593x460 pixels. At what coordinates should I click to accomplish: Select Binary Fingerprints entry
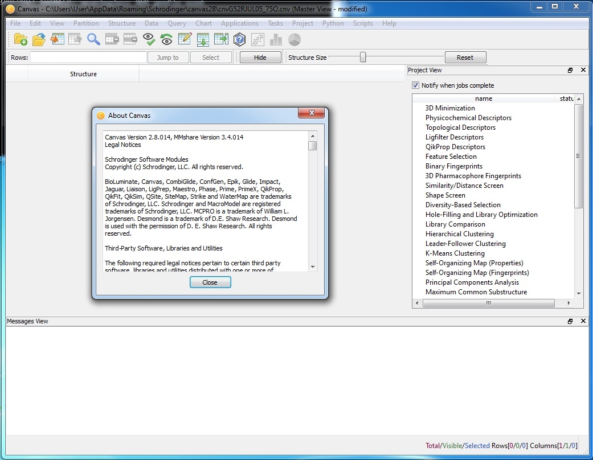pos(454,166)
